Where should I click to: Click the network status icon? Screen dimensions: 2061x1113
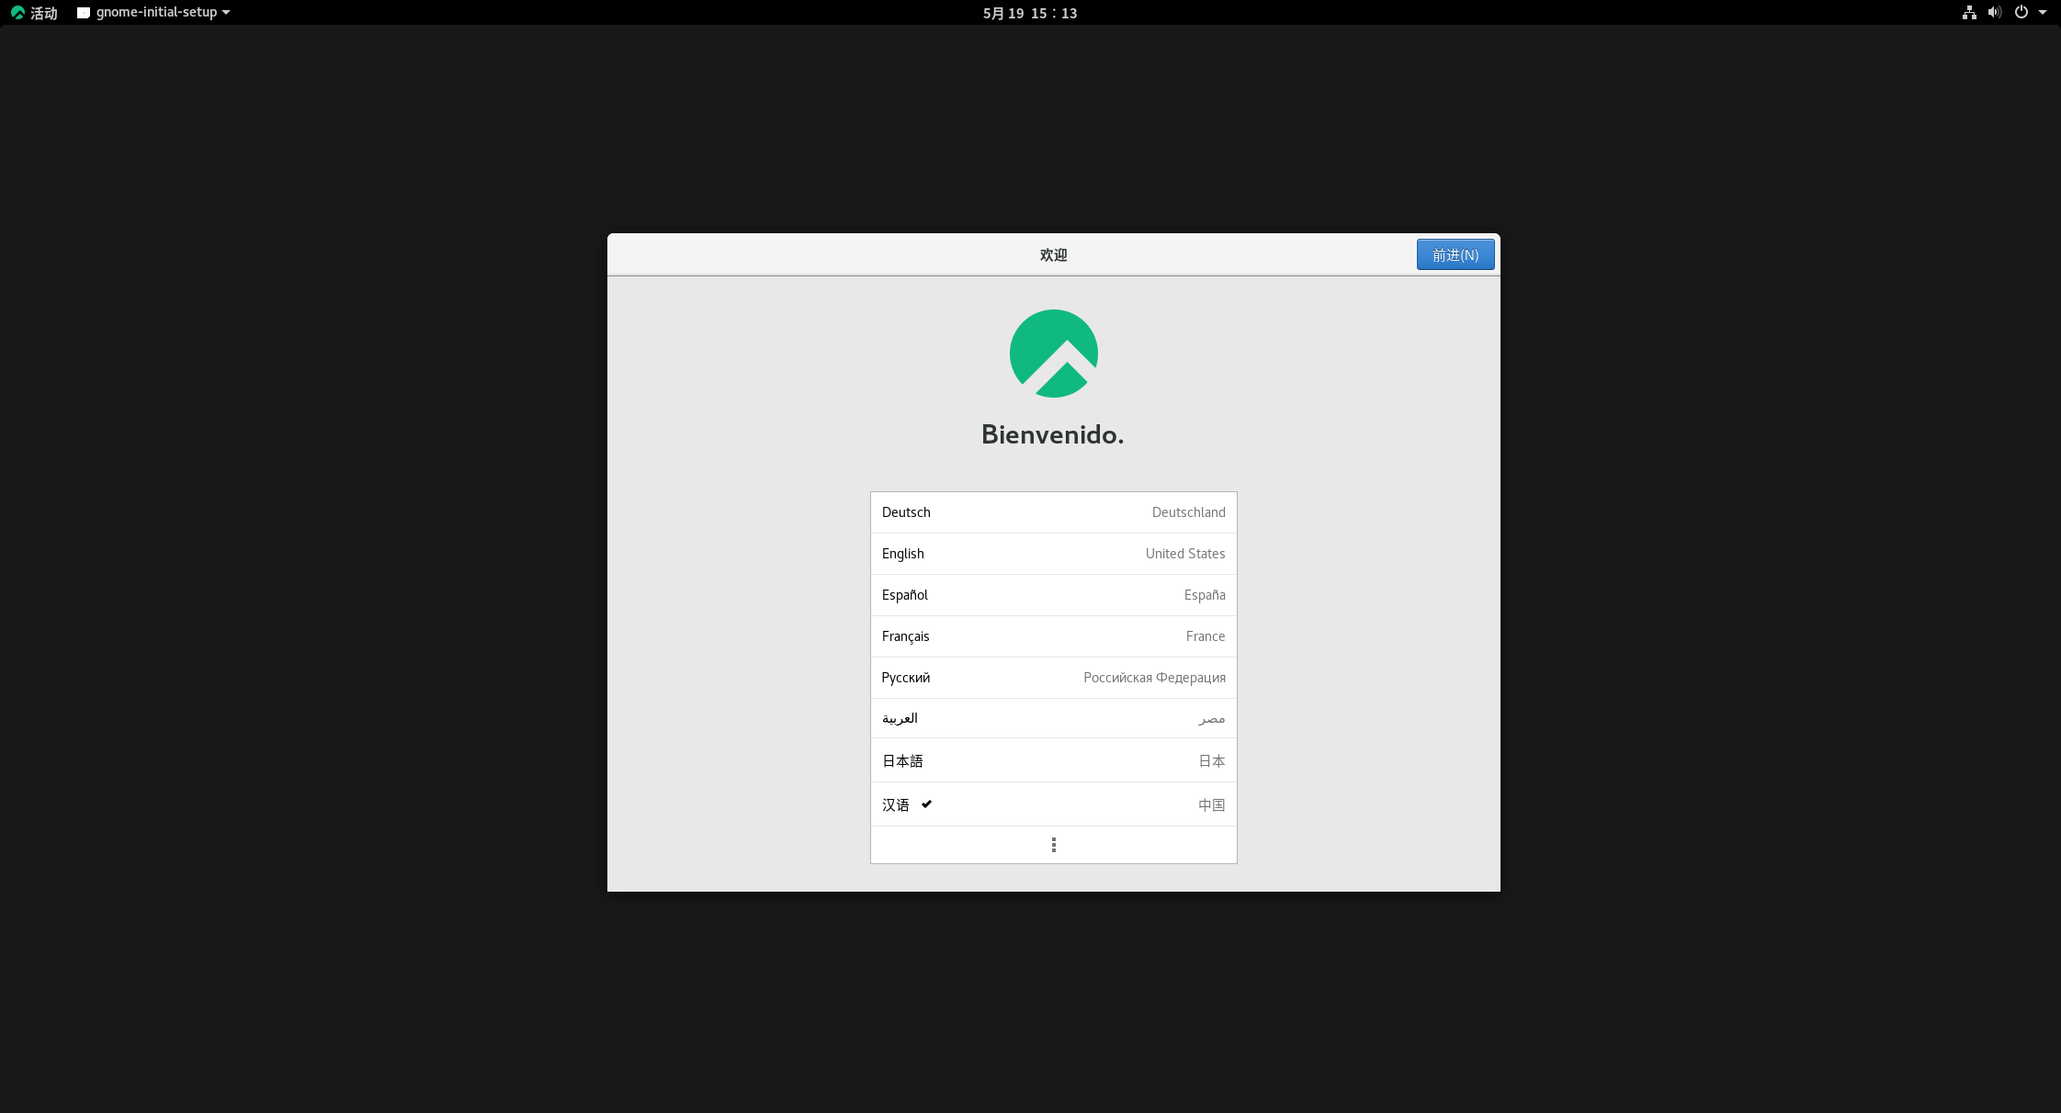pos(1969,13)
